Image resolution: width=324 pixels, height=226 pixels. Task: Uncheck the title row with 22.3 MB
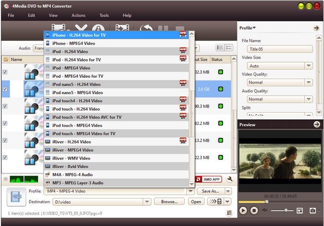5,158
